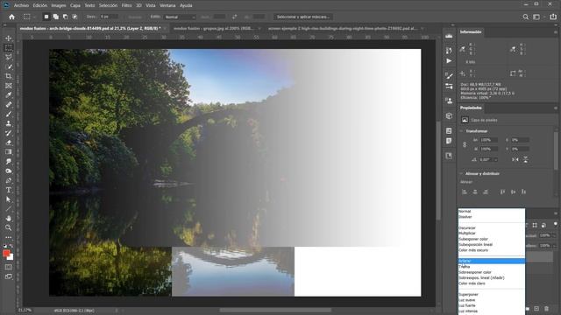The height and width of the screenshot is (315, 561).
Task: Click the delete layer trash icon
Action: (x=546, y=309)
